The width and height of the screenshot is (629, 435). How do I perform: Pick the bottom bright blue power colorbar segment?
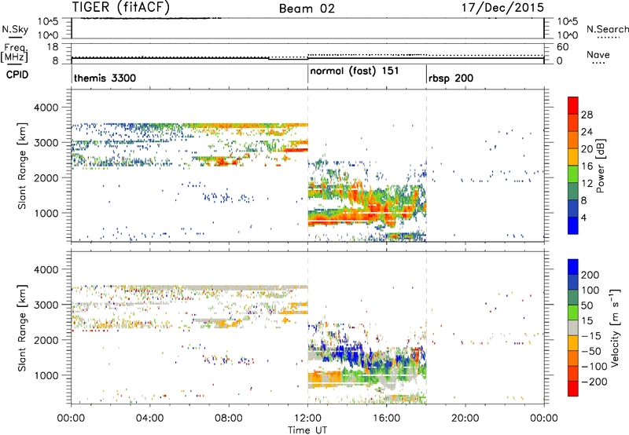tap(573, 225)
